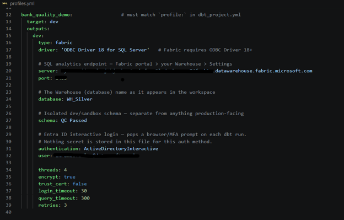Click the 'retries' key
This screenshot has width=344, height=220.
[x=49, y=205]
